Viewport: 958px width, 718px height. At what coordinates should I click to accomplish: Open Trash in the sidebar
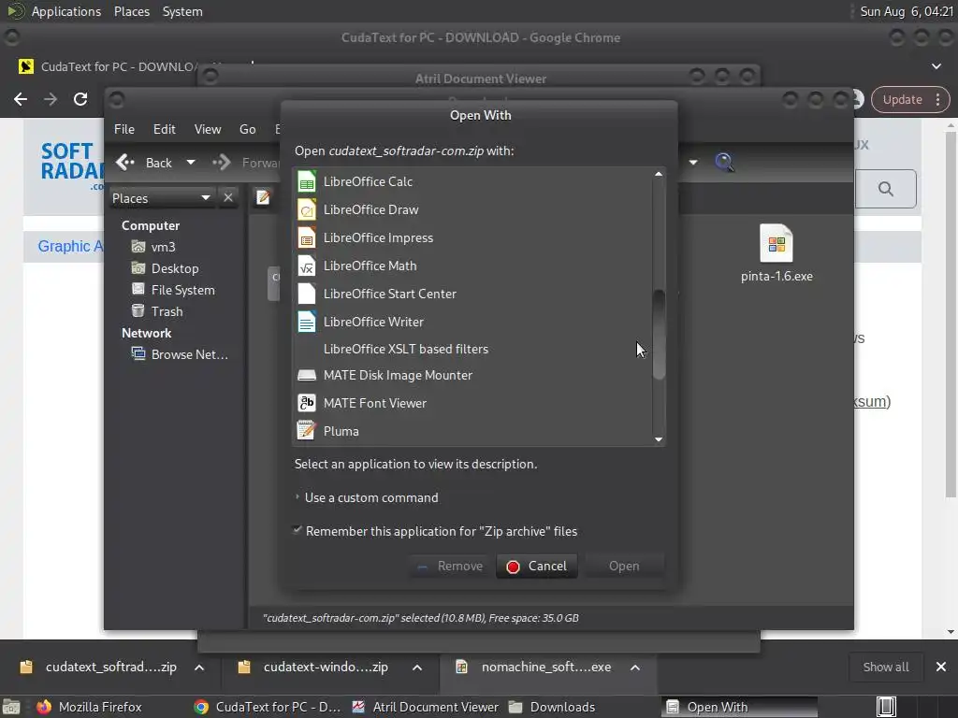167,311
